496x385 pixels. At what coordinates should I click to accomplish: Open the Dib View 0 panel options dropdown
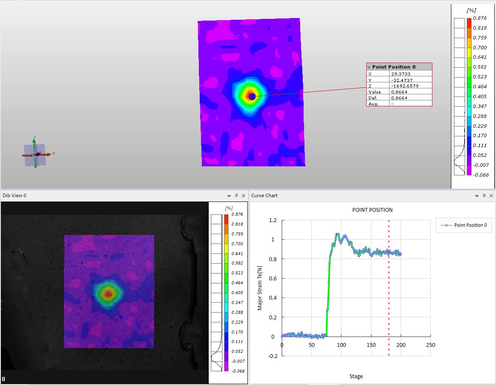coord(229,196)
